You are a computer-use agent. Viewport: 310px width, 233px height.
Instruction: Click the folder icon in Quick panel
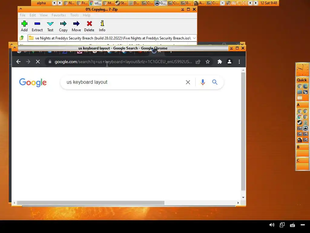(x=300, y=98)
